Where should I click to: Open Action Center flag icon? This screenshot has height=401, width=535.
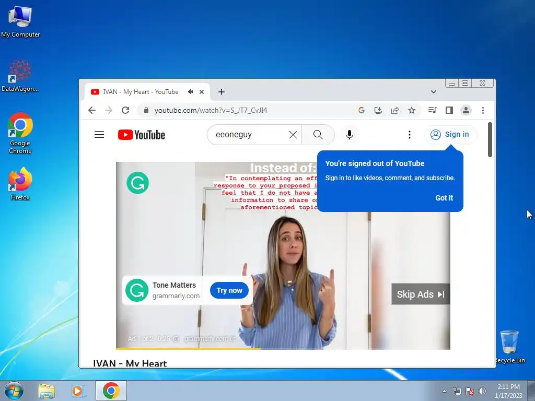click(470, 391)
